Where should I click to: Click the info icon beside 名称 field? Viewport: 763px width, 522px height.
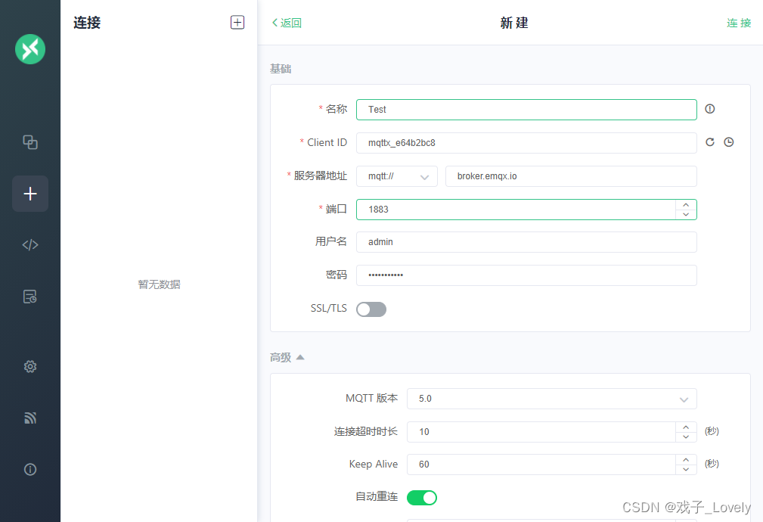point(709,109)
